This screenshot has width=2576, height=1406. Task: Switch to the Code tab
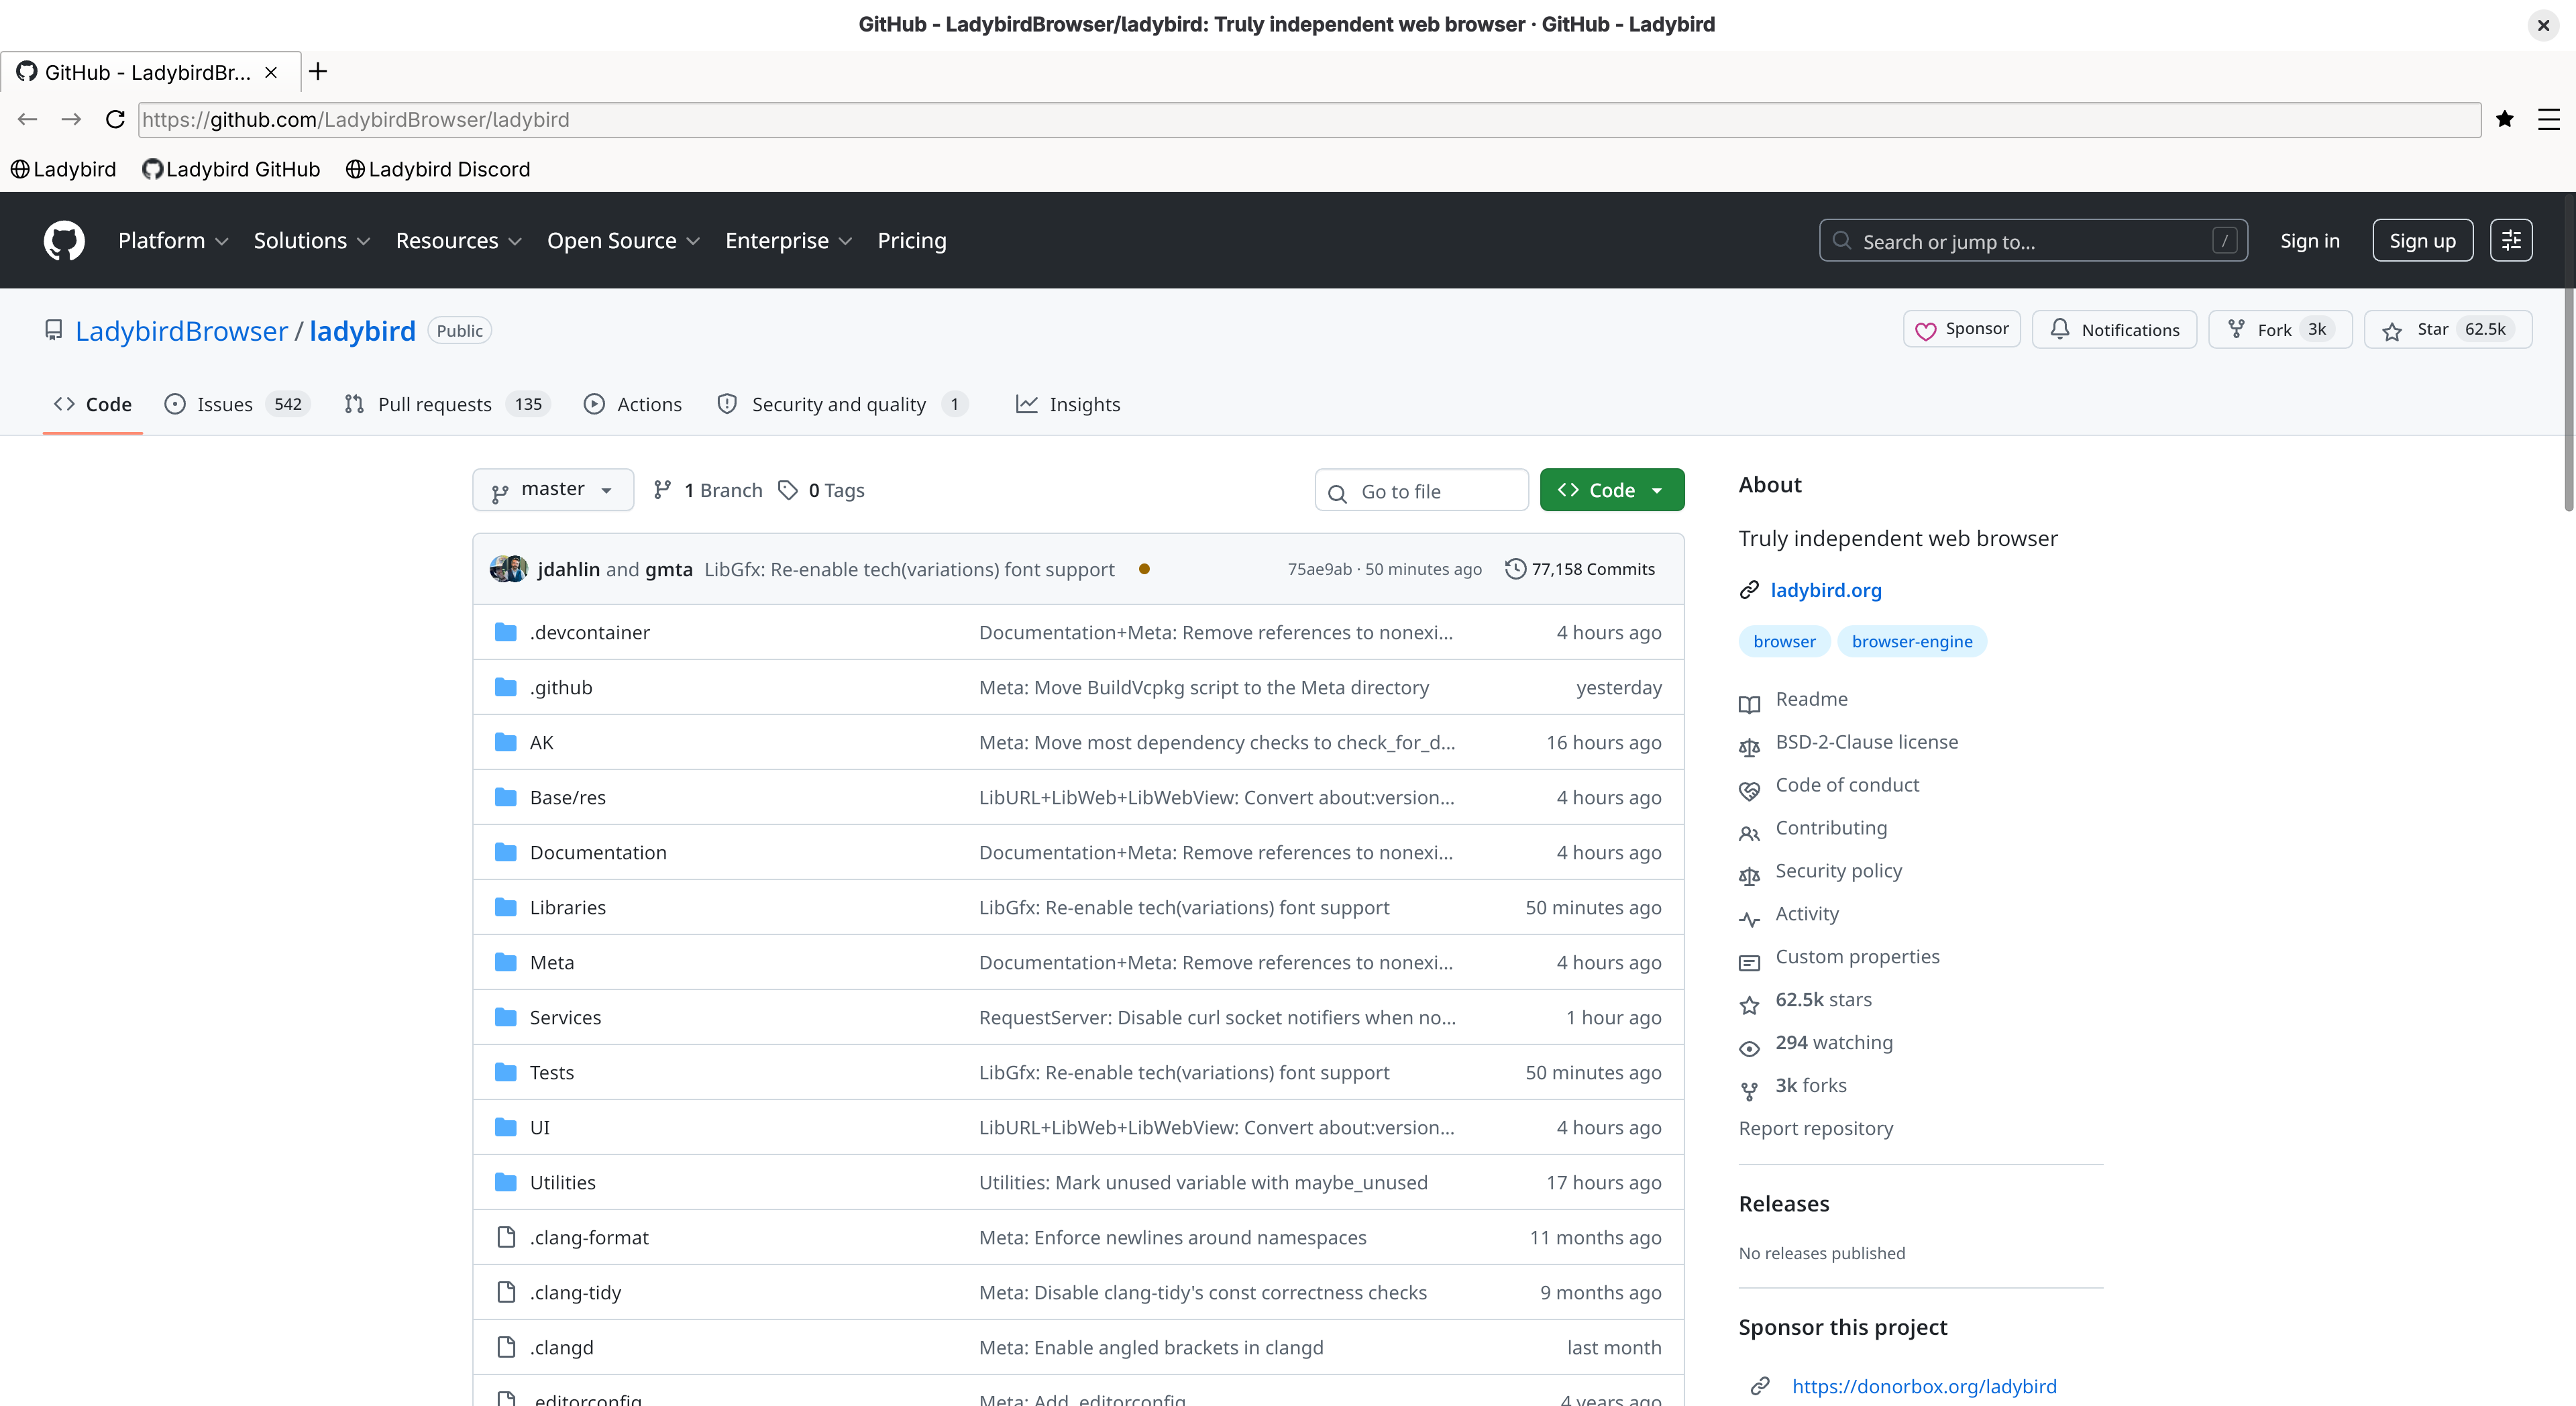[x=93, y=404]
